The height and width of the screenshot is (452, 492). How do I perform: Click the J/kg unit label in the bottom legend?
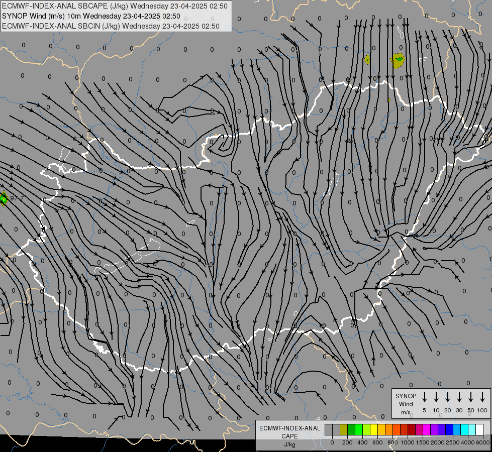click(289, 444)
